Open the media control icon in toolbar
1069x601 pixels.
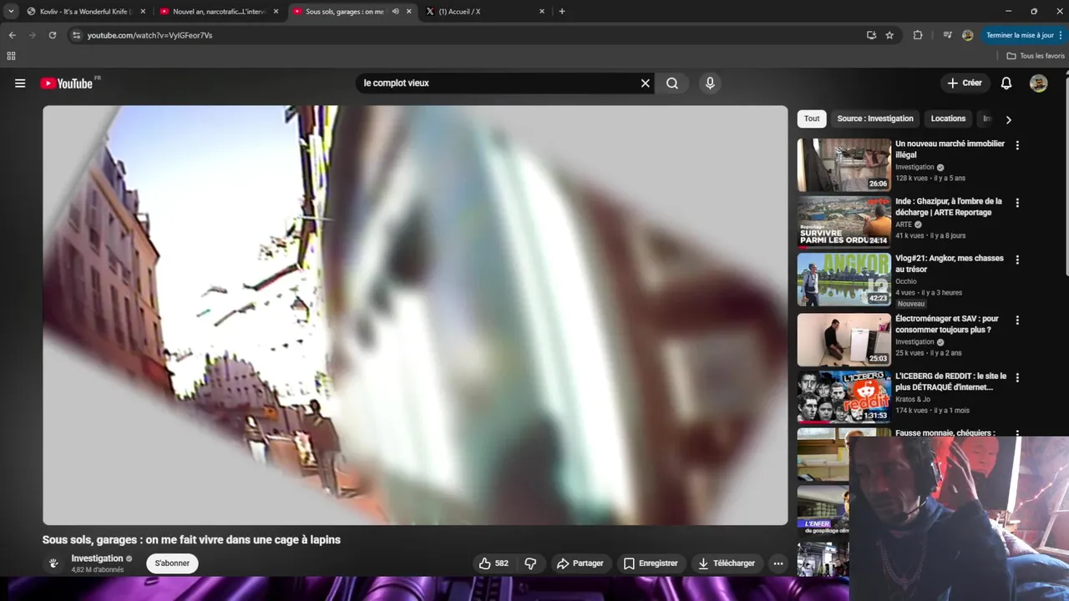[947, 35]
